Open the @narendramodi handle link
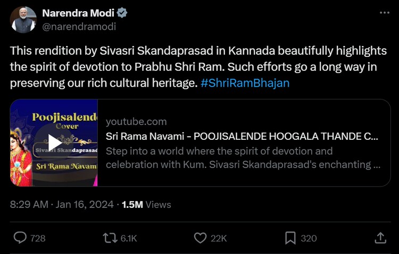Viewport: 399px width, 254px height. pyautogui.click(x=79, y=27)
